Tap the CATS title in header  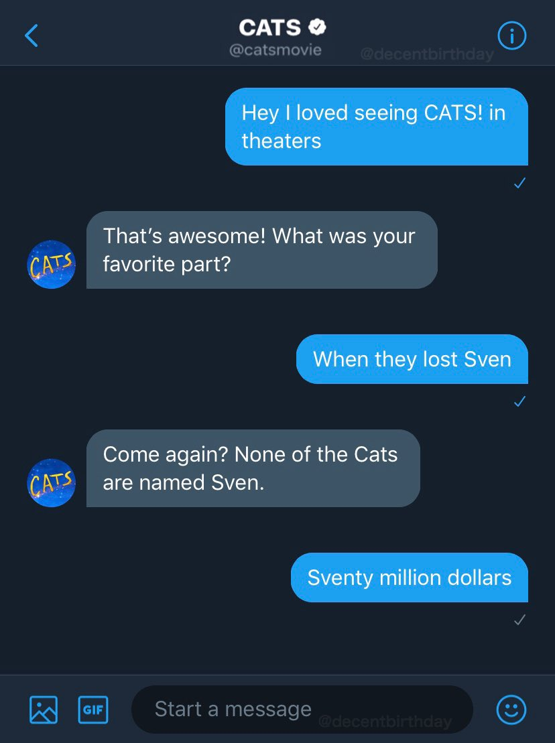[x=270, y=27]
